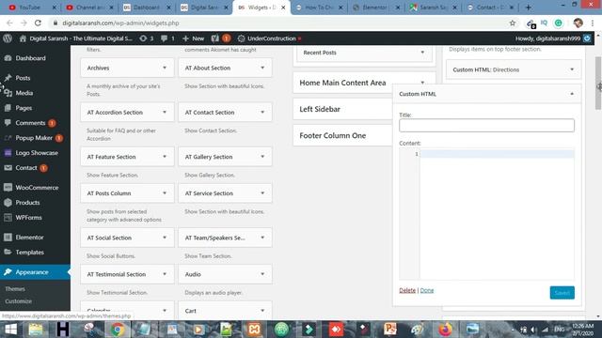The width and height of the screenshot is (602, 338).
Task: Click the Products box icon
Action: (x=8, y=203)
